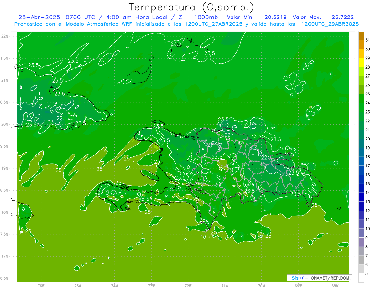Image resolution: width=376 pixels, height=290 pixels.
Task: Click the "70W" longitude label
Action: [x=262, y=286]
